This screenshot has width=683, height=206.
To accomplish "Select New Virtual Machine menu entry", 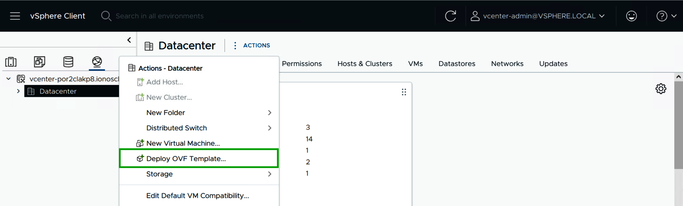I will (x=183, y=143).
